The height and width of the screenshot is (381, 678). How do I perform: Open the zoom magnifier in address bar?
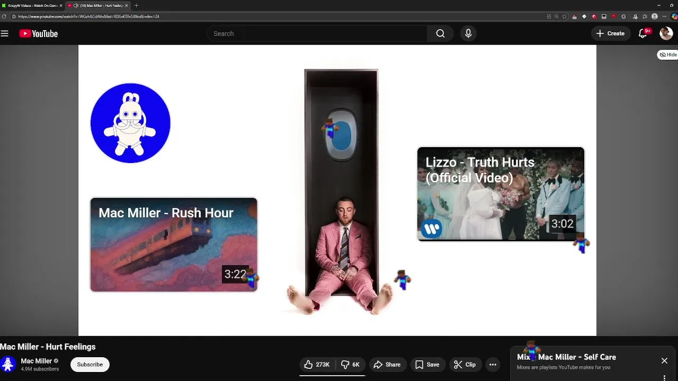(x=556, y=16)
